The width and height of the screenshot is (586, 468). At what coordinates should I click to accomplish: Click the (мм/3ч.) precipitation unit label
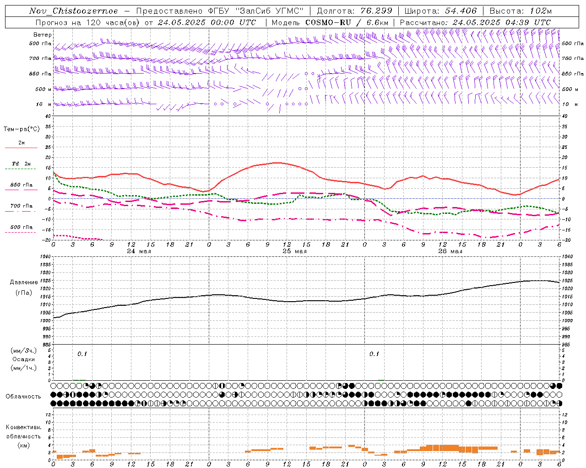pos(24,351)
